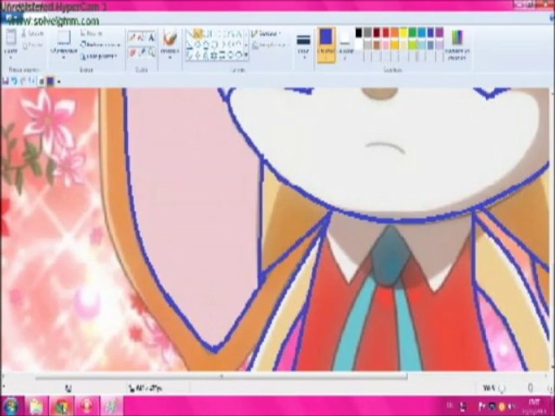Select the Color picker eyedropper tool
The width and height of the screenshot is (555, 416).
[x=142, y=53]
